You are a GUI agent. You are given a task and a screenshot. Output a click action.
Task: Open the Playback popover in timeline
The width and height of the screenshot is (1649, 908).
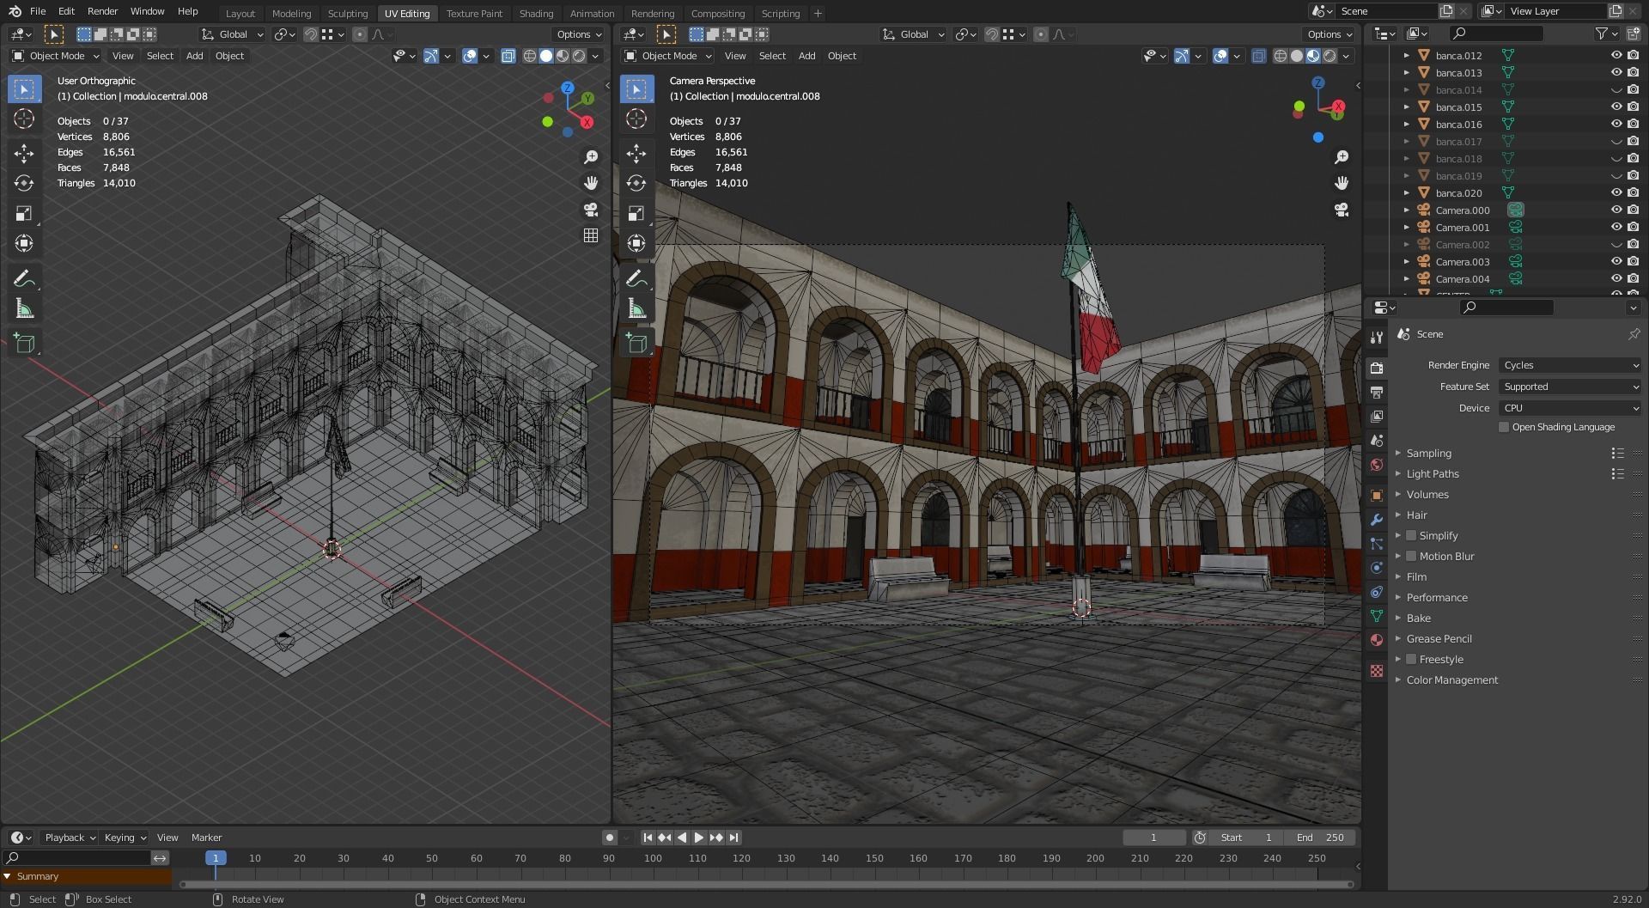click(x=69, y=838)
